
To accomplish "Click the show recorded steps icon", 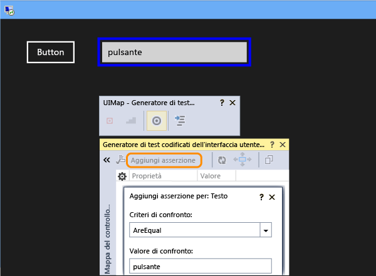I will click(x=131, y=121).
